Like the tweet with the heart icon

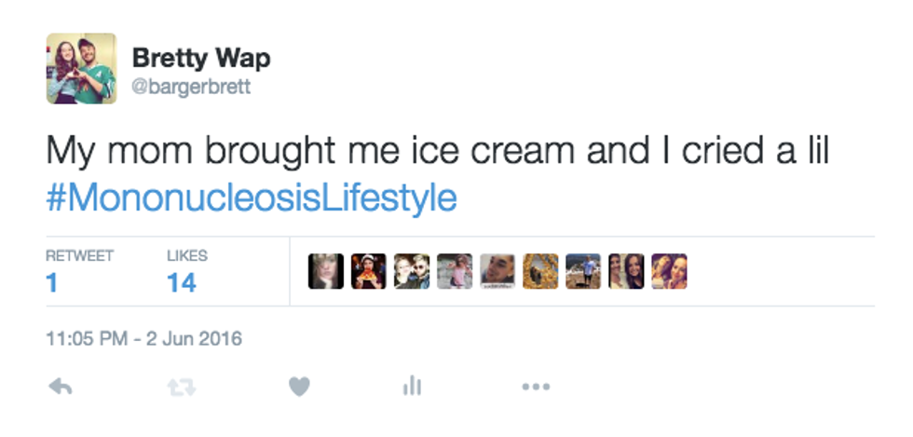click(x=298, y=387)
